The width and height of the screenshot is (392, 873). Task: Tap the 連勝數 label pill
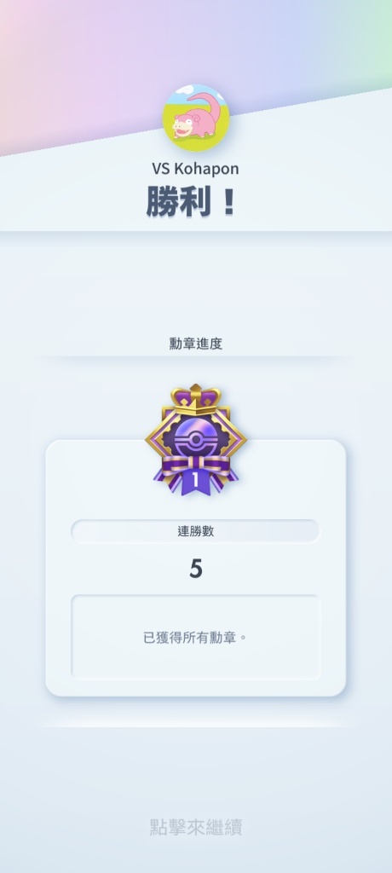(x=195, y=531)
